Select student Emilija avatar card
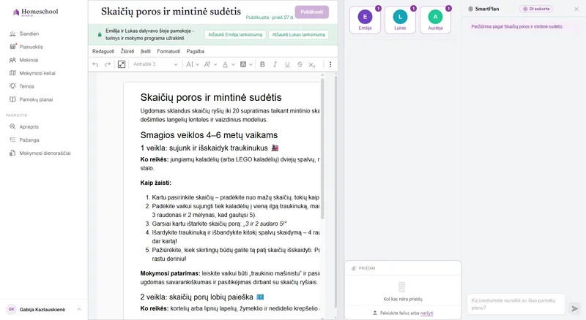Image resolution: width=586 pixels, height=320 pixels. 365,20
